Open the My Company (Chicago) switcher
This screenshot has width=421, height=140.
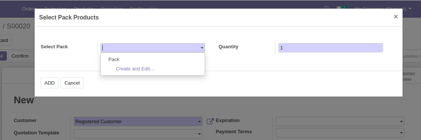pos(383,9)
